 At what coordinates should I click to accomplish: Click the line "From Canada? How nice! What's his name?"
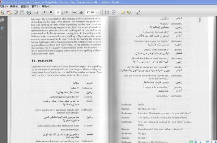pos(161,129)
